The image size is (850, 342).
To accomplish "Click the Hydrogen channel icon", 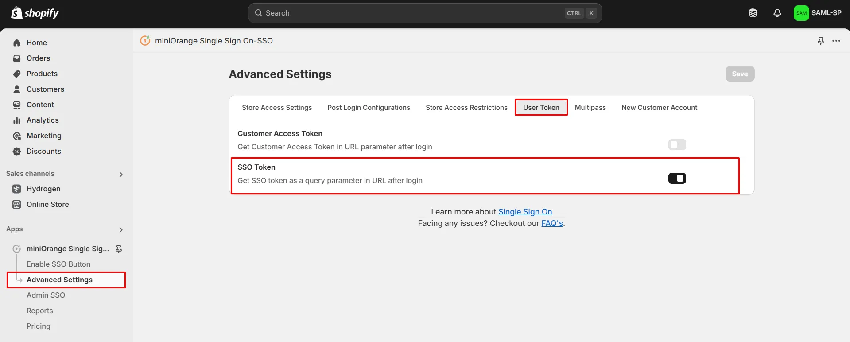I will tap(17, 189).
